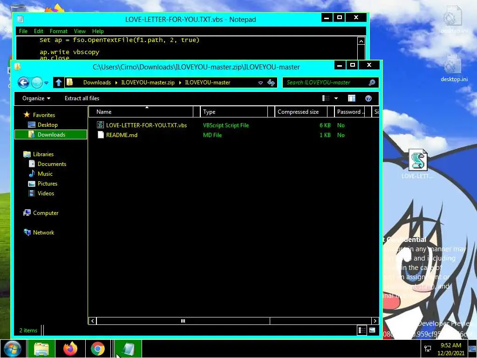Viewport: 477px width, 358px height.
Task: Toggle the preview pane icon
Action: tap(351, 98)
